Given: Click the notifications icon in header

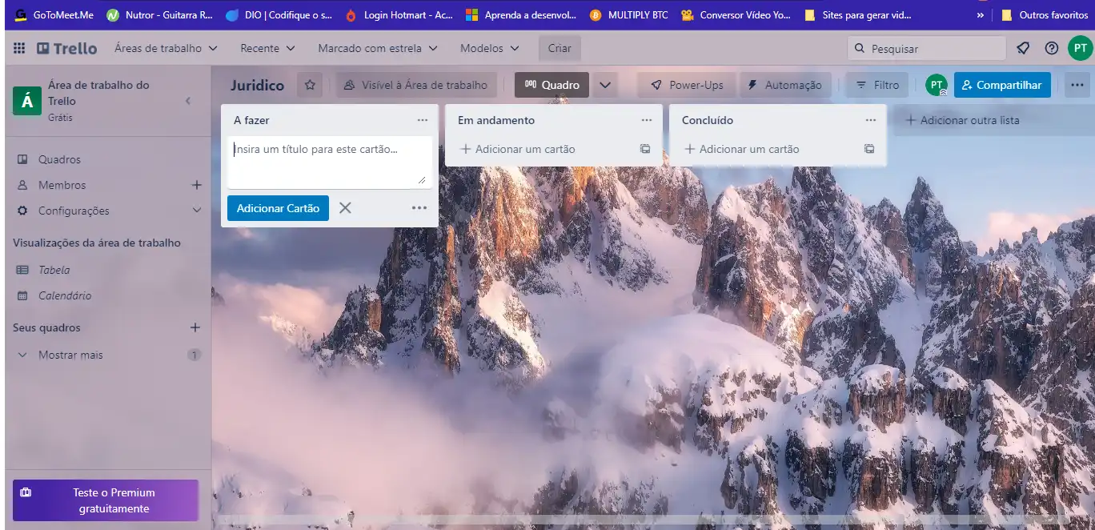Looking at the screenshot, I should [x=1023, y=48].
